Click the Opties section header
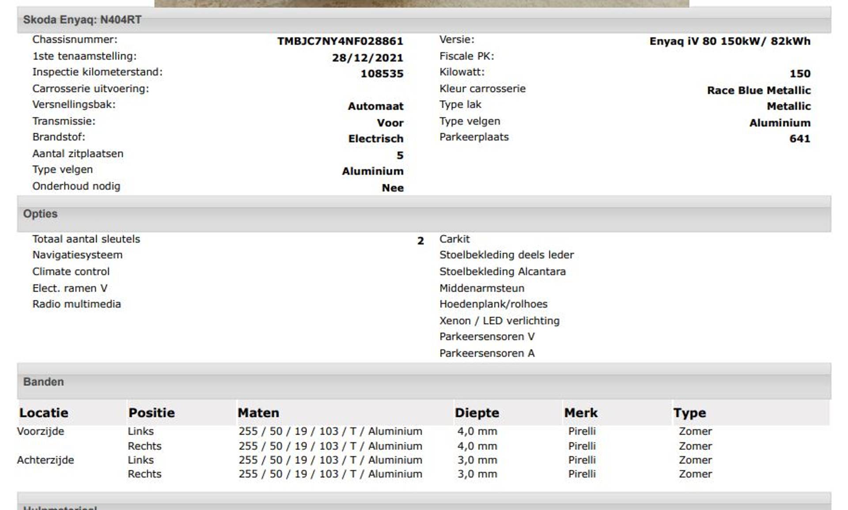 (x=40, y=214)
